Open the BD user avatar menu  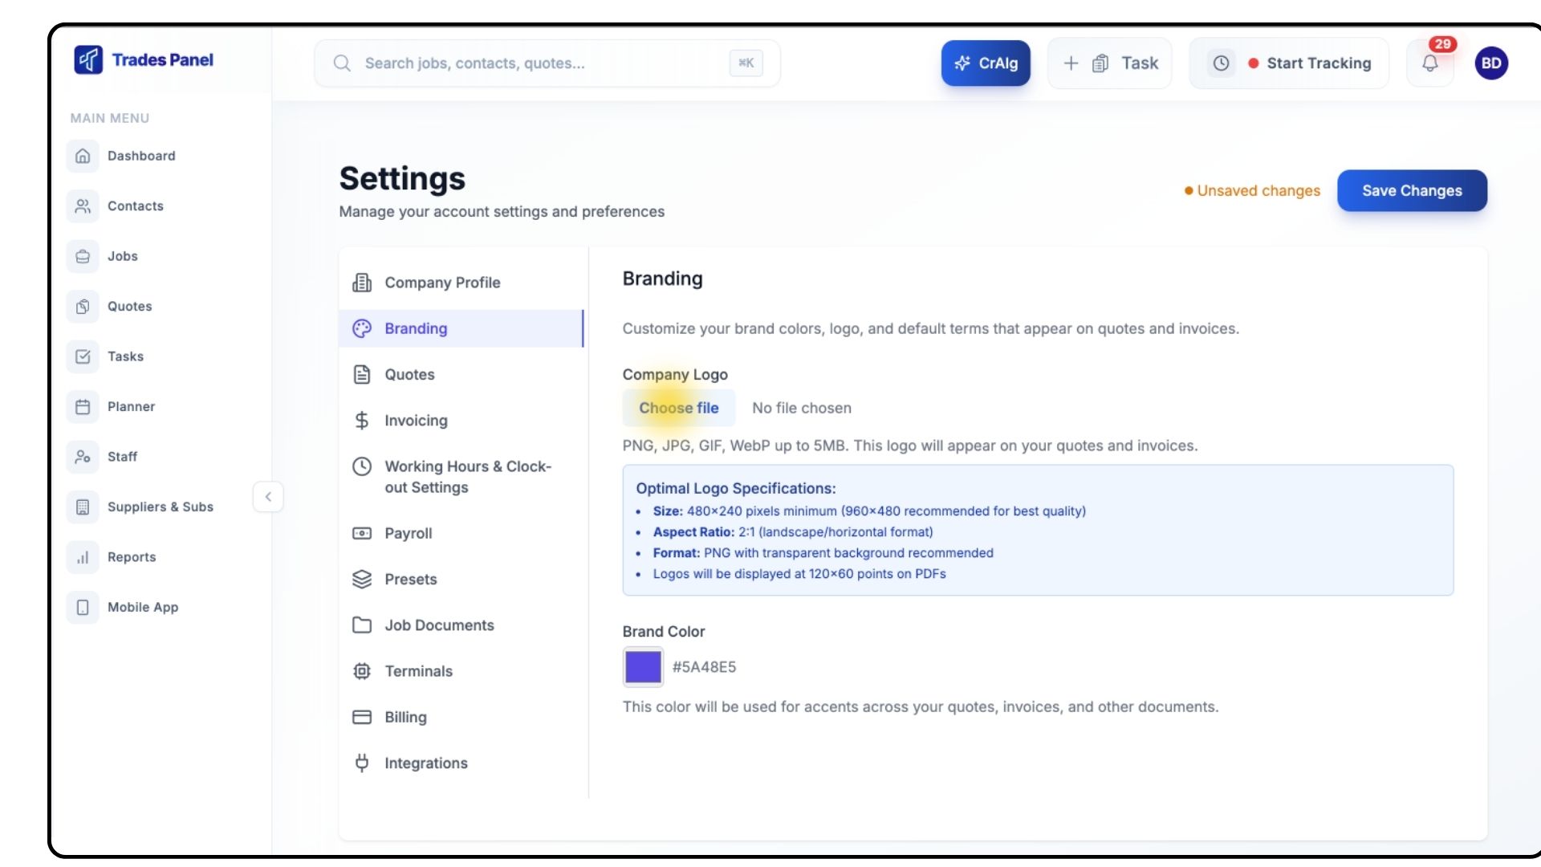coord(1491,63)
